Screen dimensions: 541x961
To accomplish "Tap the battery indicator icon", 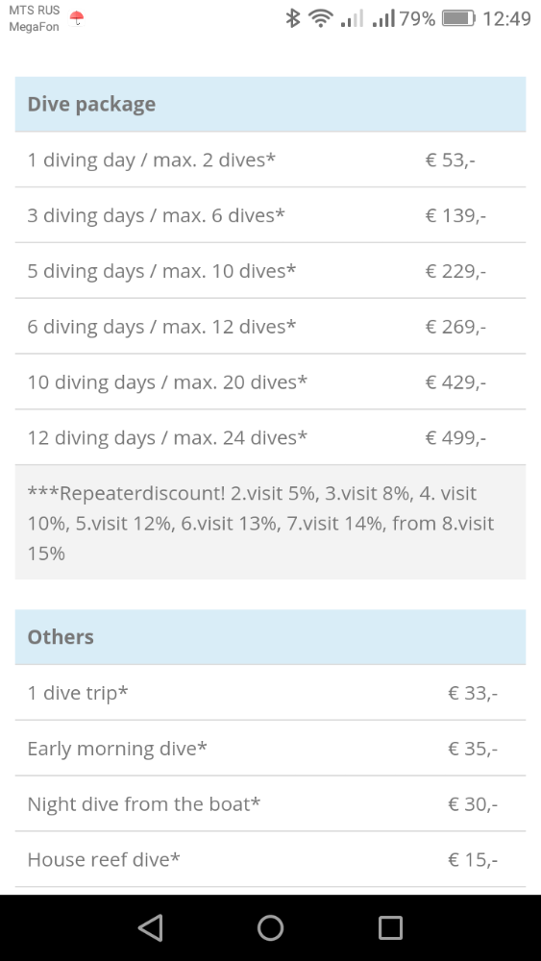I will 458,18.
